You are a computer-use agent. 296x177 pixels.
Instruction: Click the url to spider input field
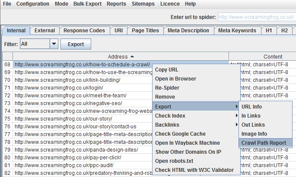(256, 17)
